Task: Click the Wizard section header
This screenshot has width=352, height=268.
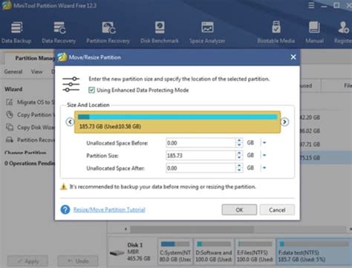Action: coord(13,89)
